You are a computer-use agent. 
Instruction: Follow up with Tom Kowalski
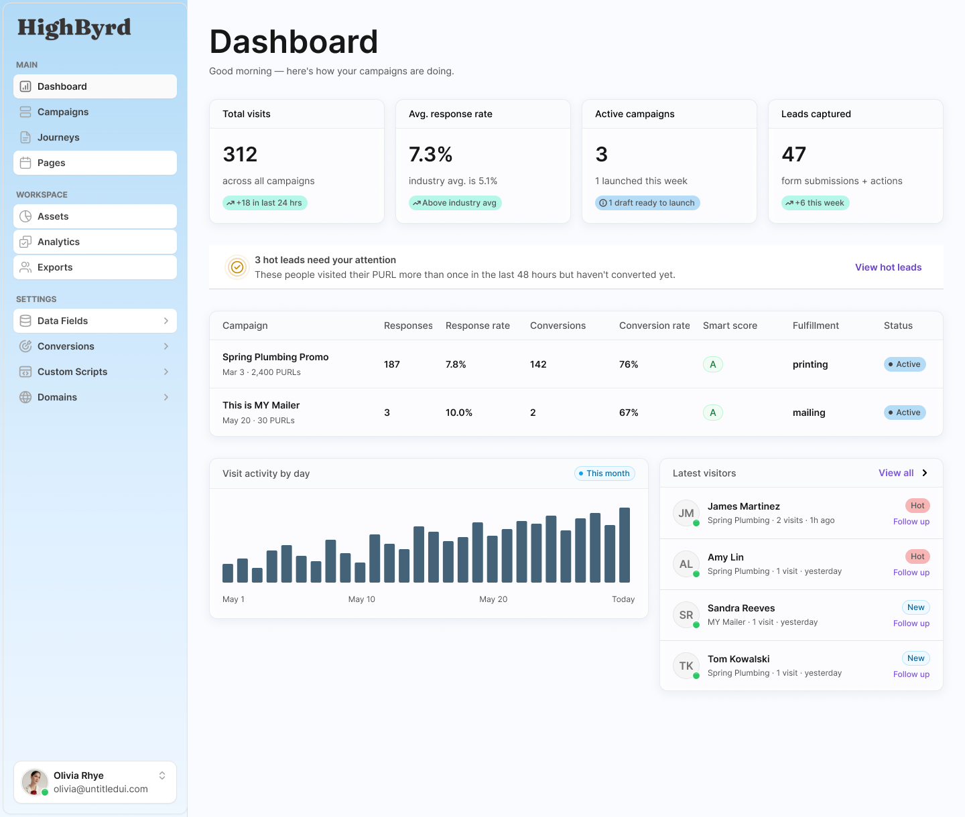click(911, 674)
